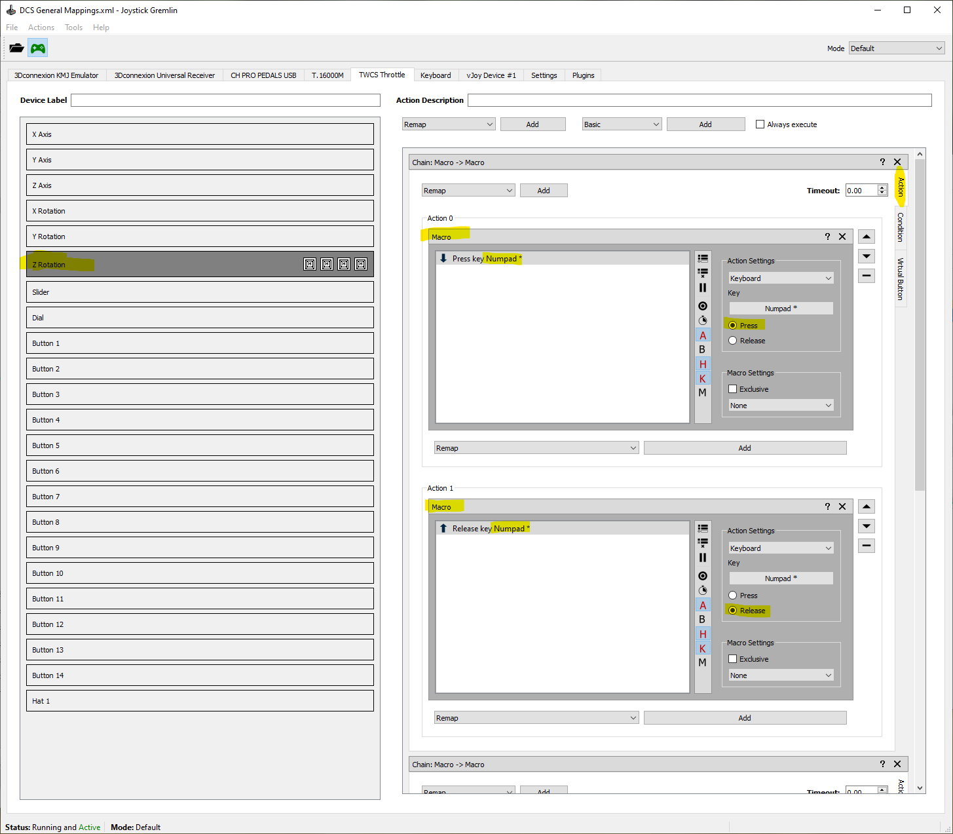Open help for the Action 0 Macro
This screenshot has height=834, width=953.
[x=827, y=237]
